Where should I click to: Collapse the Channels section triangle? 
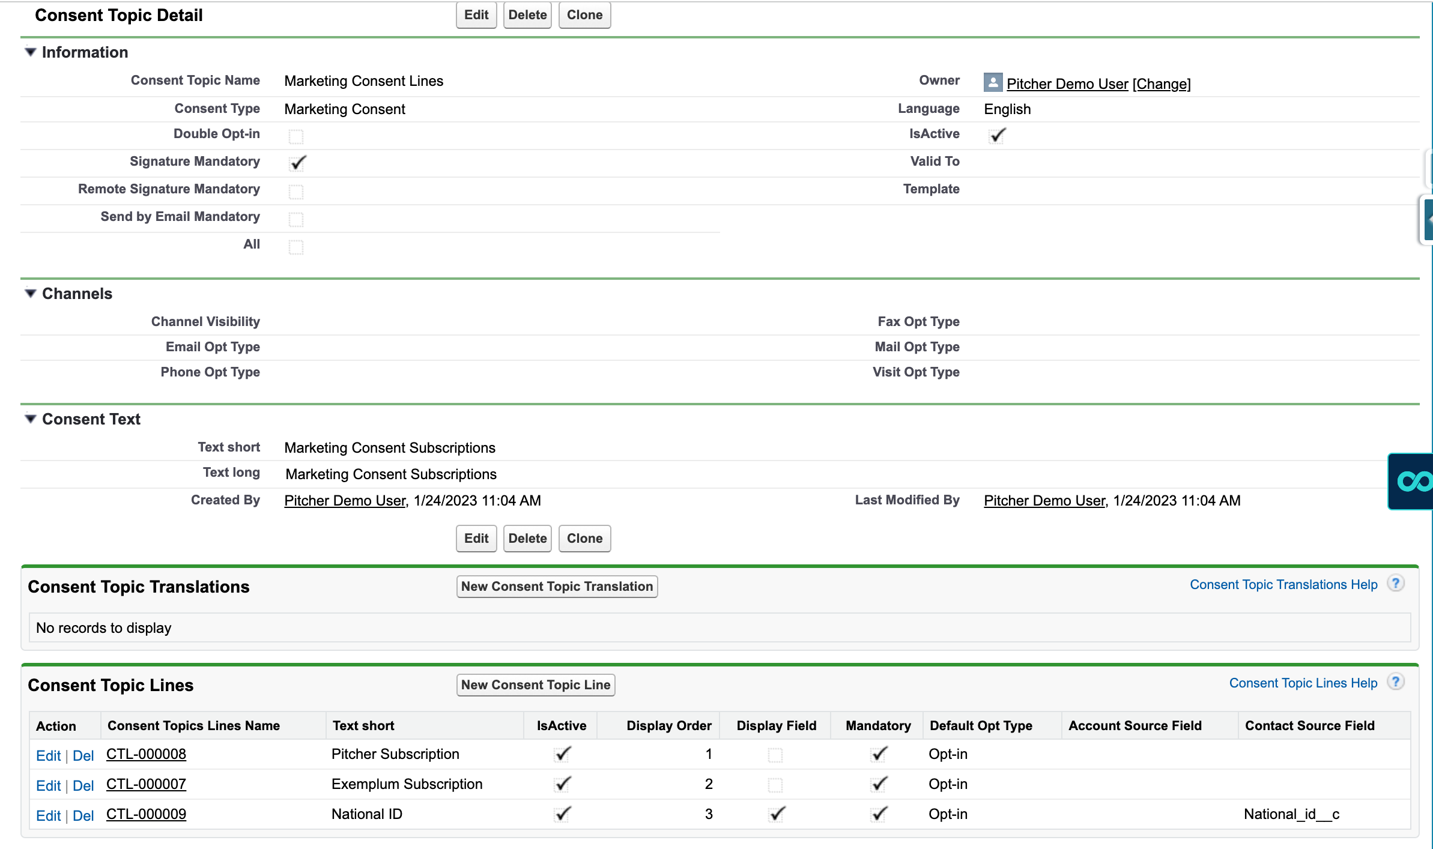click(31, 294)
